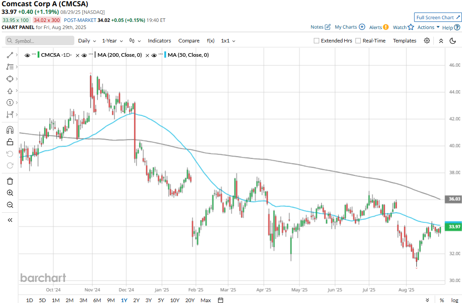This screenshot has width=462, height=303.
Task: Open more options dots for MA 200
Action: tap(91, 55)
